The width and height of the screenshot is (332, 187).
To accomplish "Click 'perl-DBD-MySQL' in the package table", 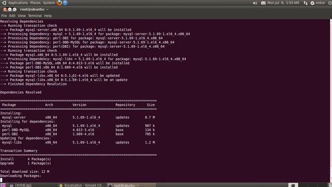I will point(16,130).
